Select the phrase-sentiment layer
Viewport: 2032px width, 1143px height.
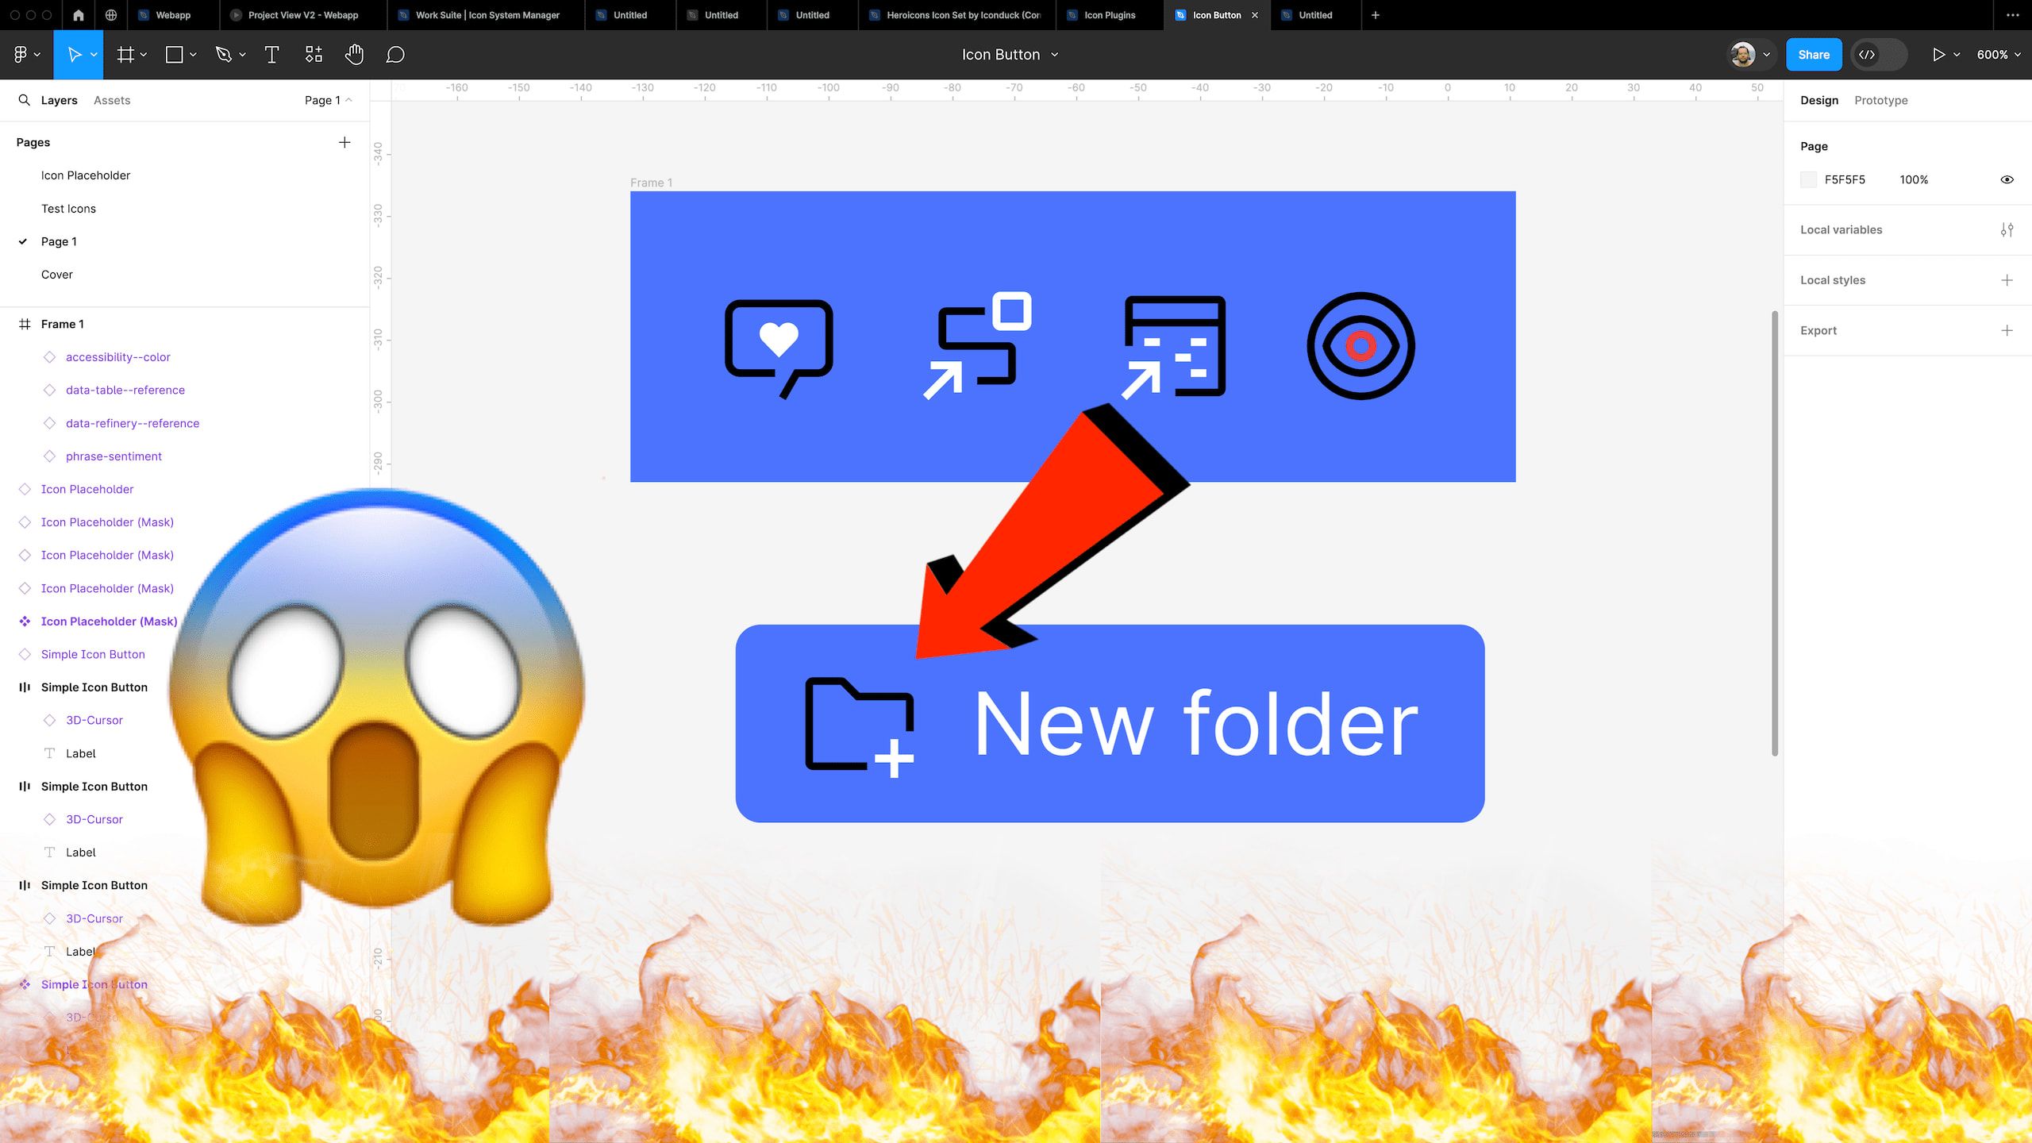point(114,456)
